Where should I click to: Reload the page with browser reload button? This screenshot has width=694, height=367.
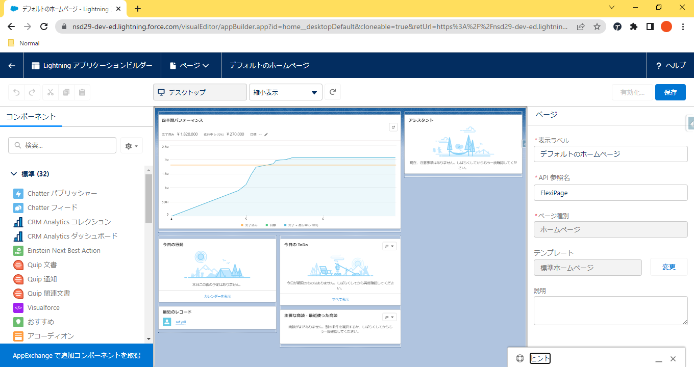tap(44, 27)
